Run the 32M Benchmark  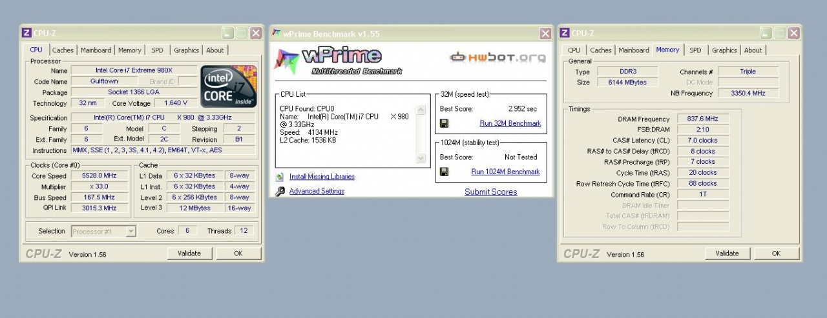pyautogui.click(x=510, y=123)
